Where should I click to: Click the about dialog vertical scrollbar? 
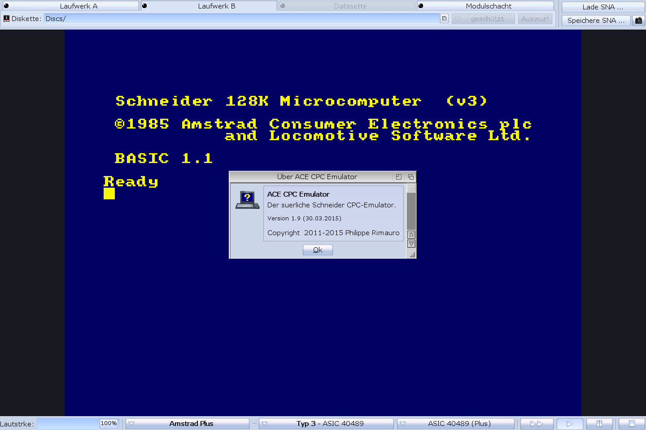point(411,207)
